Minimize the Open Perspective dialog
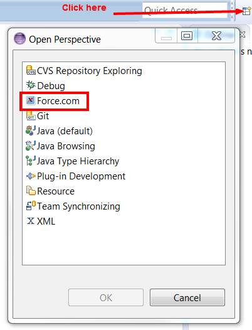Viewport: 252px width, 330px height. pos(166,36)
